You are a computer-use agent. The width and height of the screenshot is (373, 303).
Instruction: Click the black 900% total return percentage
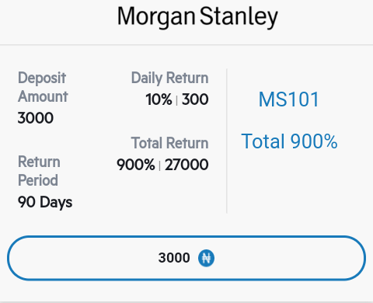click(x=136, y=165)
